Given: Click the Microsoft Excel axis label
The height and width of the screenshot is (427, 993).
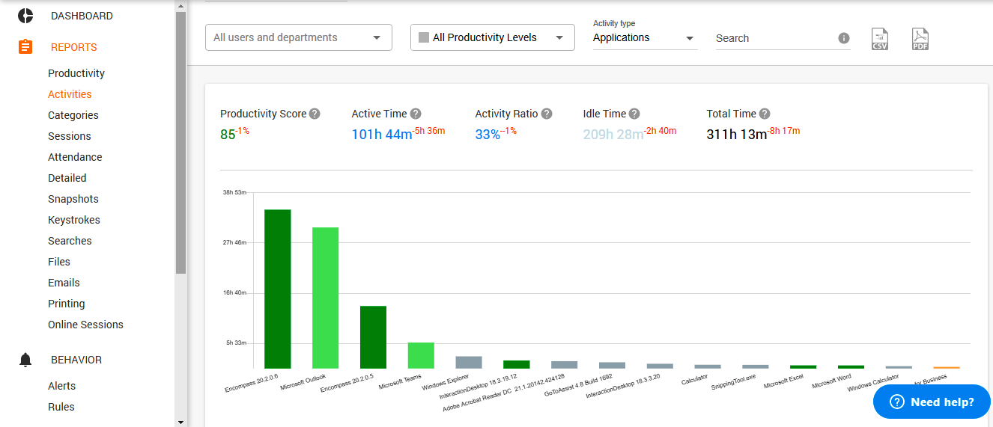Looking at the screenshot, I should point(783,382).
